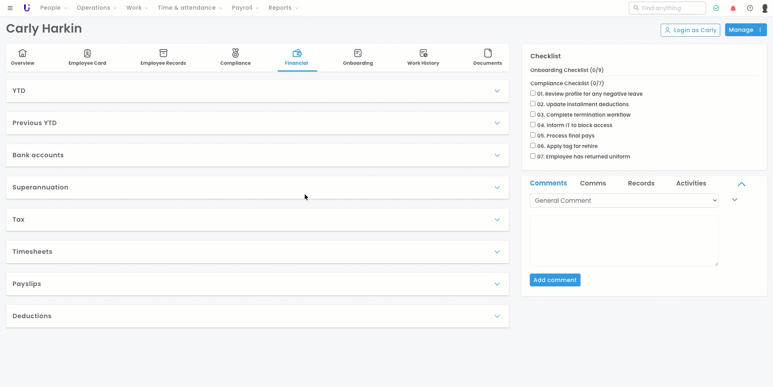Open the Employee Records archive icon
The height and width of the screenshot is (387, 773).
[163, 53]
